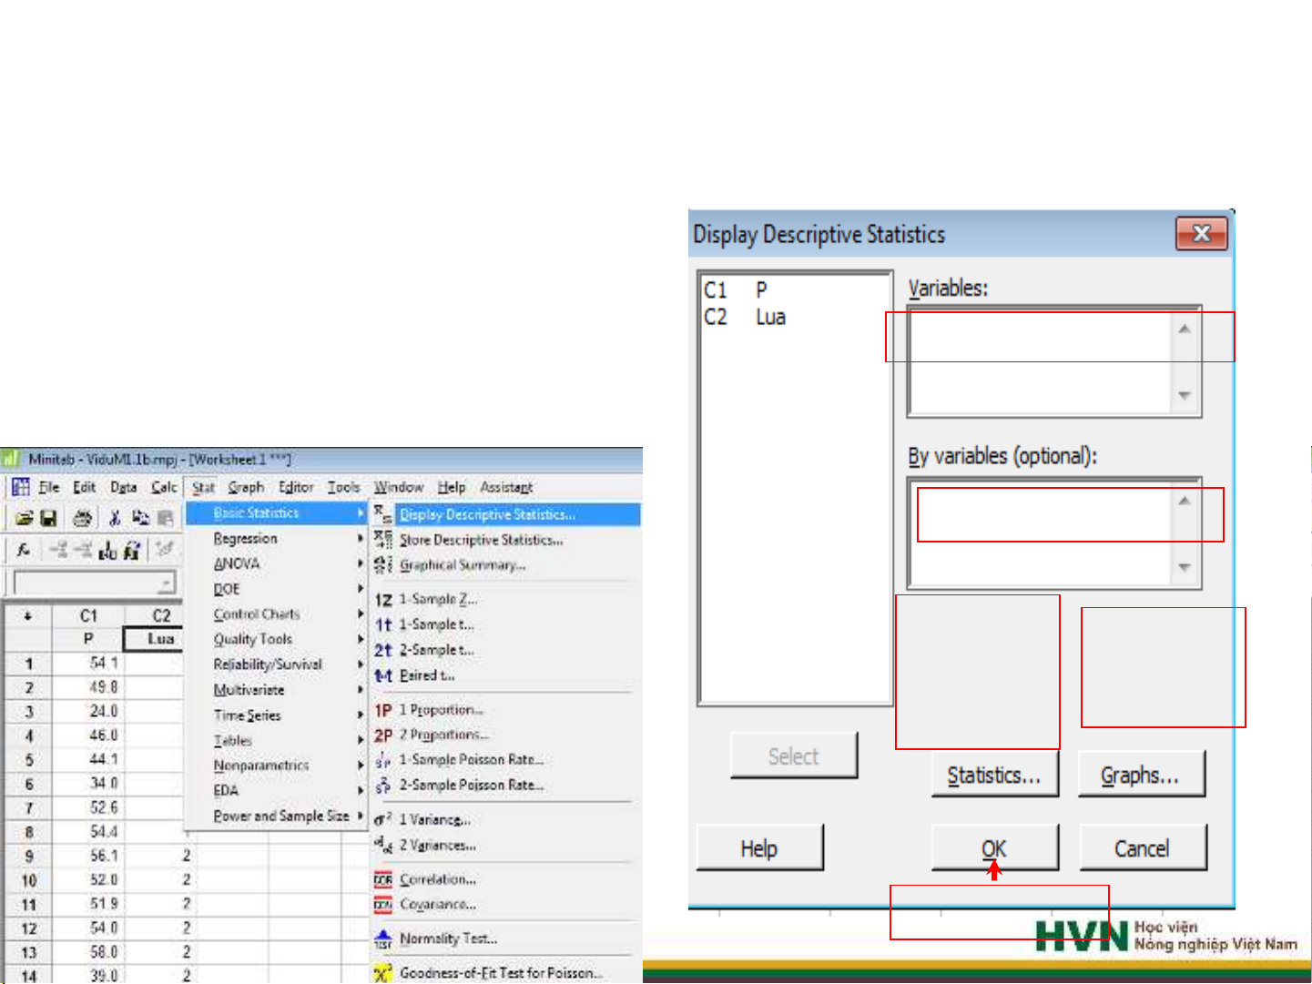Choose Display Descriptive Statistics menu item
This screenshot has height=984, width=1312.
[506, 514]
